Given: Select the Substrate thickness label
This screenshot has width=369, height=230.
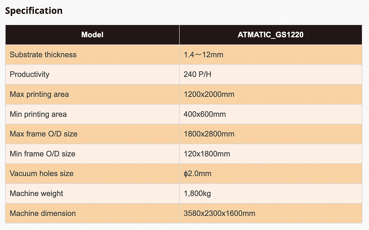Looking at the screenshot, I should tap(43, 55).
